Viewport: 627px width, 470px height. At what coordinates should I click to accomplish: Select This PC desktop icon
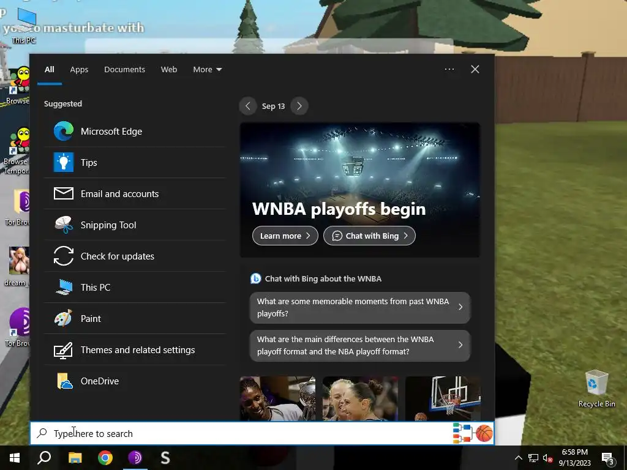coord(24,26)
